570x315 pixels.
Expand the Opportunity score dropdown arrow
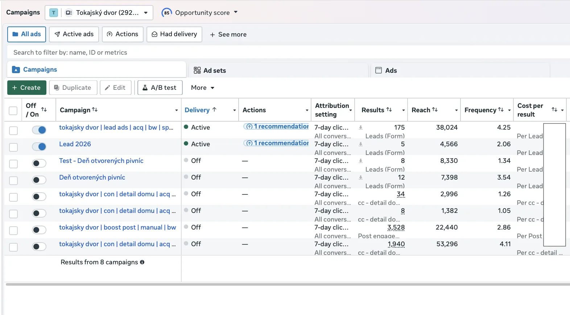[x=236, y=12]
